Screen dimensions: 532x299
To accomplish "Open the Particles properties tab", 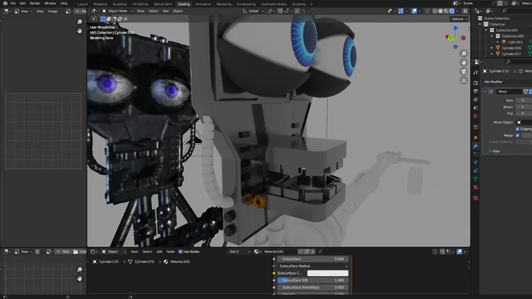I will coord(475,154).
